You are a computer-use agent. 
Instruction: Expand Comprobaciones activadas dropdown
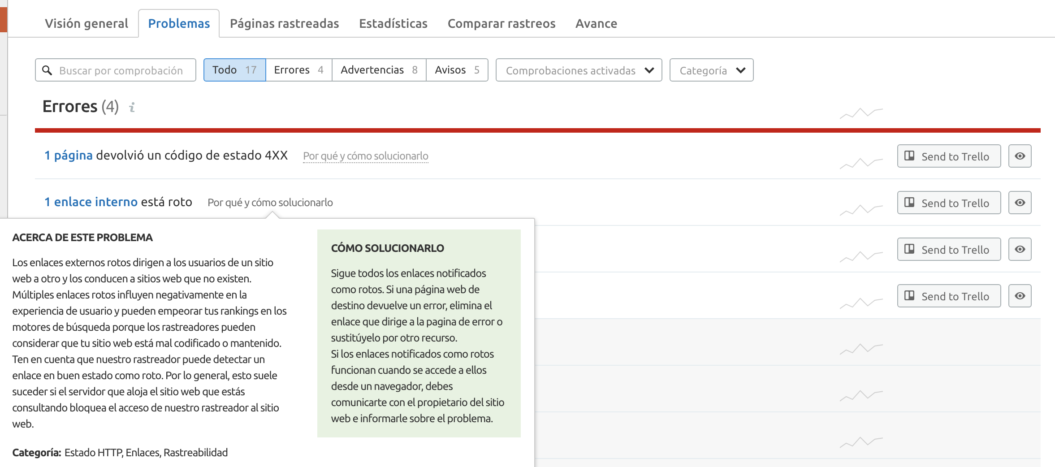click(x=579, y=70)
